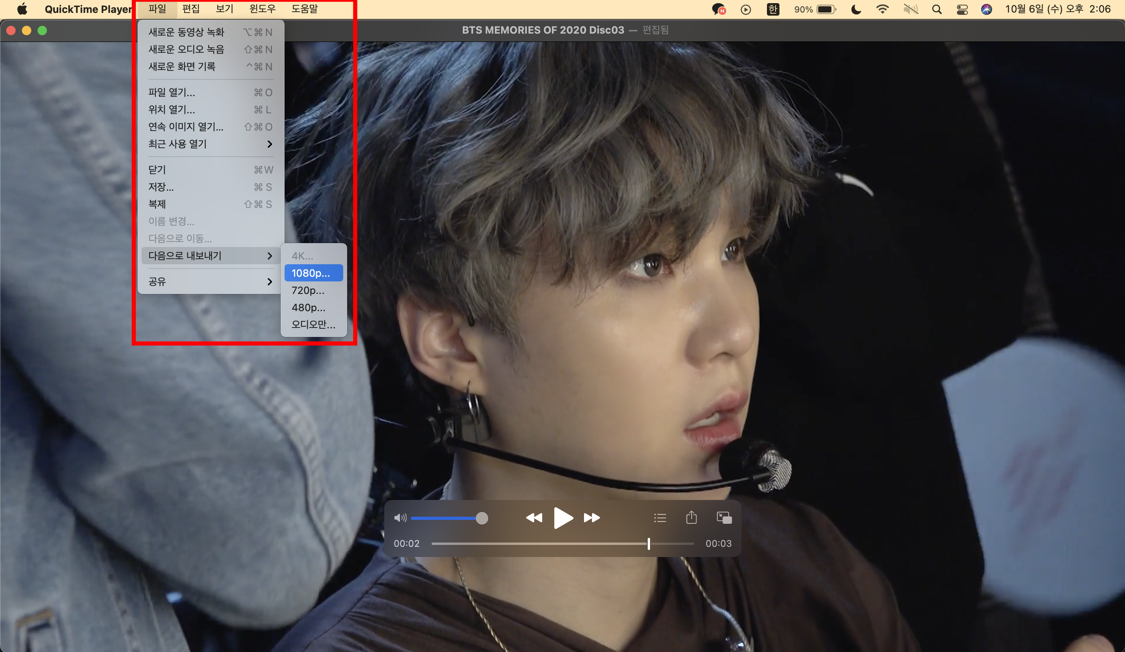Open Siri icon
Image resolution: width=1125 pixels, height=652 pixels.
[987, 9]
